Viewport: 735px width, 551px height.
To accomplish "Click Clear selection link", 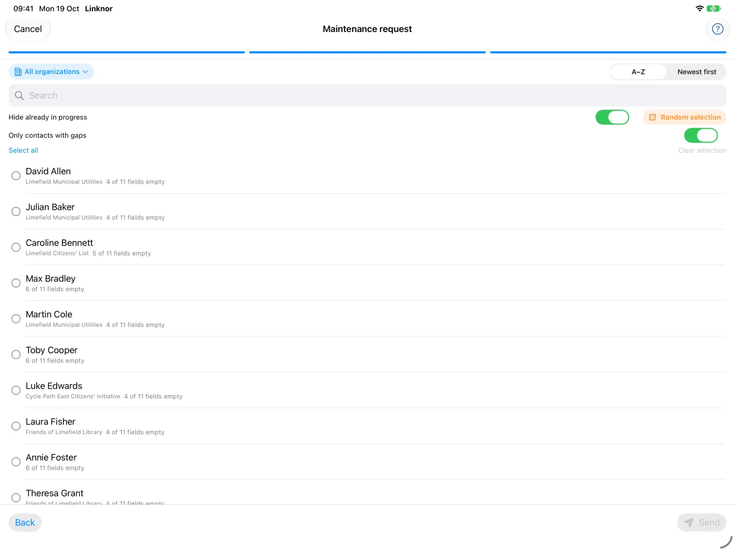I will click(702, 151).
